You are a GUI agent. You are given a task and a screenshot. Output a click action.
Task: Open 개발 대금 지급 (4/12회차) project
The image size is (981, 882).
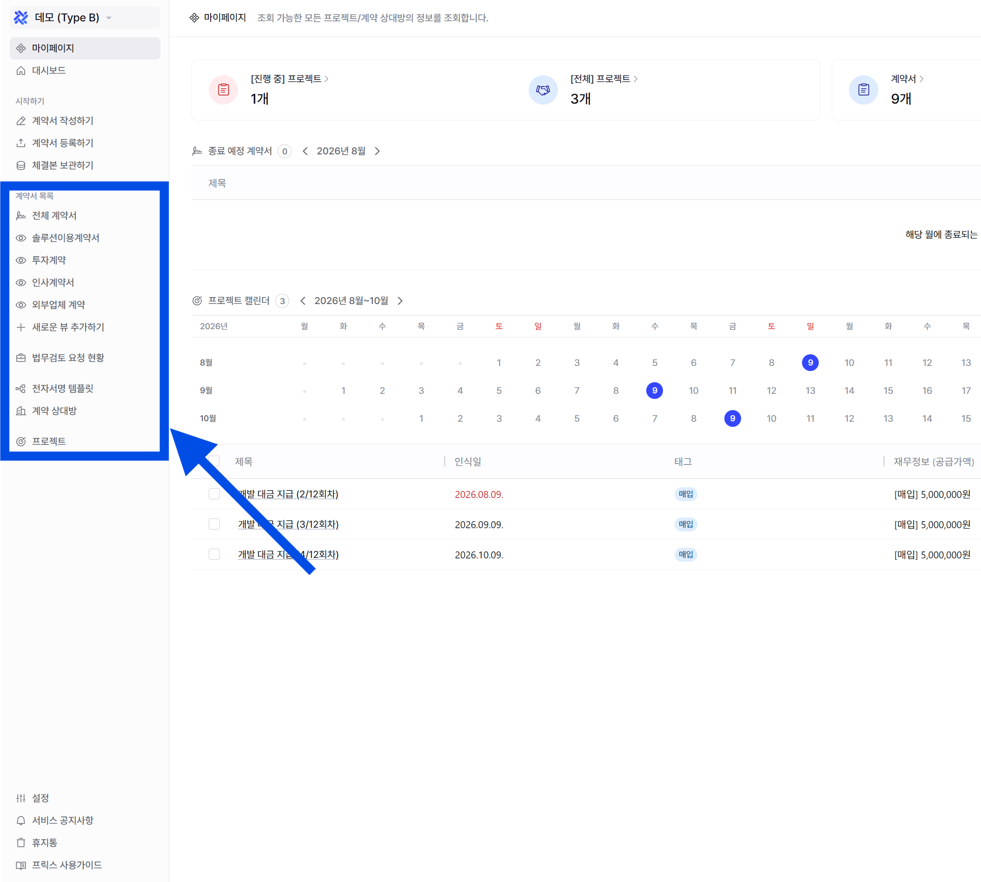pyautogui.click(x=288, y=554)
